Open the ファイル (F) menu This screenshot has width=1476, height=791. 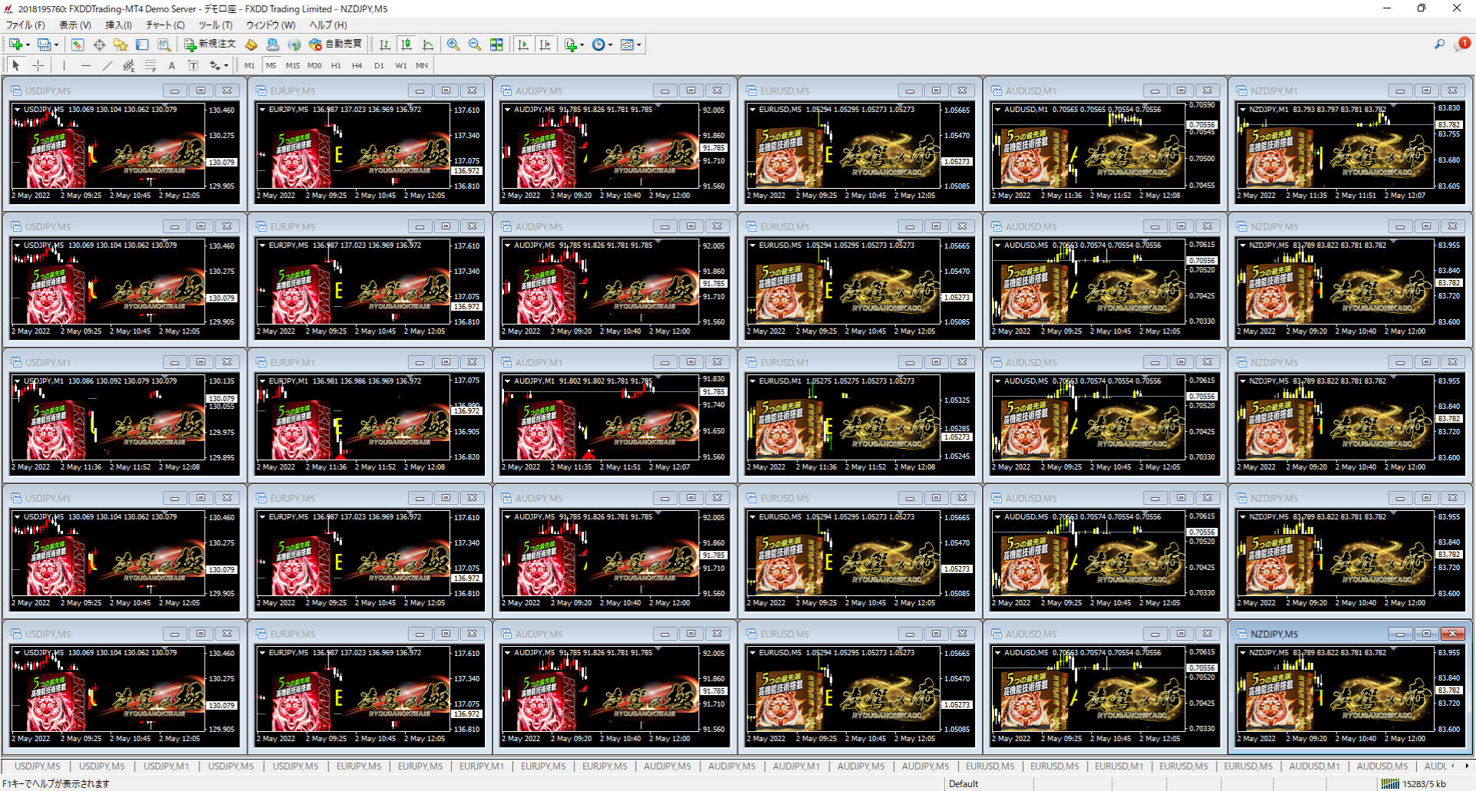coord(26,25)
